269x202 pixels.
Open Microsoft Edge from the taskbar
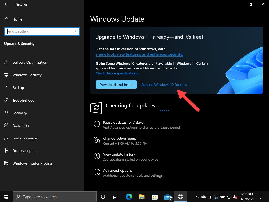pos(129,197)
